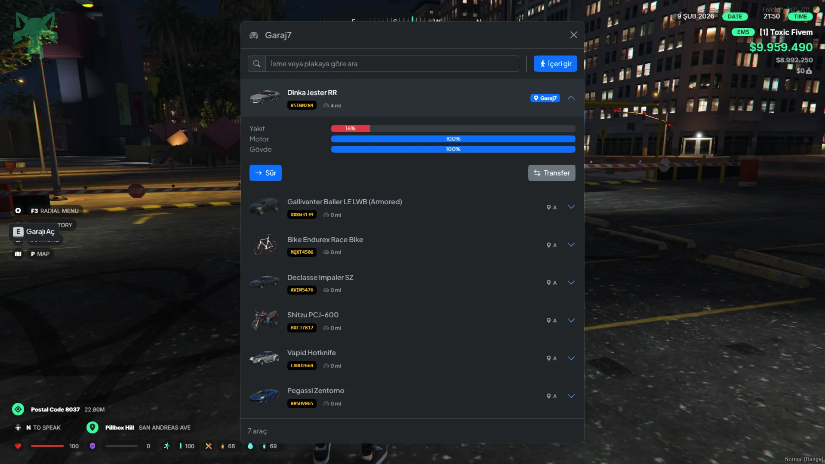Click Transfer for the Dinka Jester RR
Image resolution: width=825 pixels, height=464 pixels.
[552, 172]
